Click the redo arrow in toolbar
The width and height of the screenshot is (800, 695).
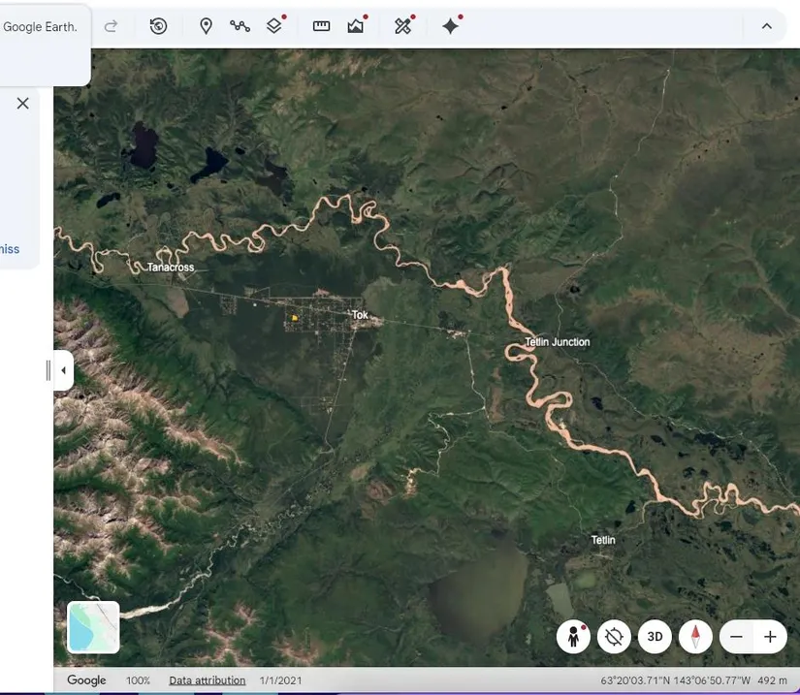tap(111, 26)
